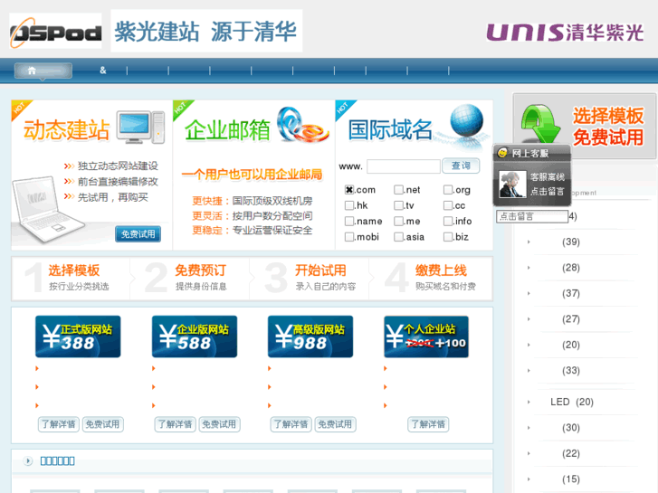Viewport: 658px width, 493px height.
Task: Select step 4 缴费上线
Action: tap(430, 279)
